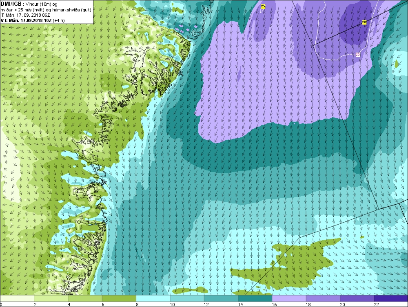Click the yellow '28' max gust label
The height and width of the screenshot is (307, 408).
[x=364, y=22]
